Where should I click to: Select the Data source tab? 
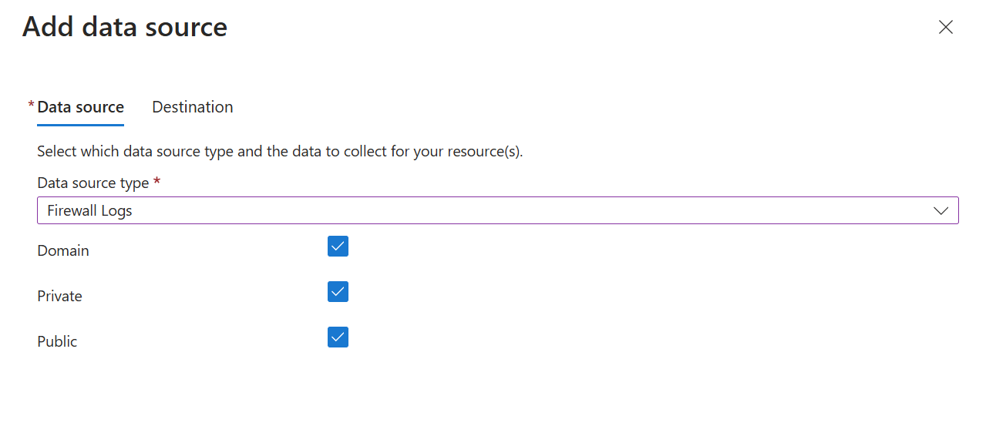click(x=80, y=107)
